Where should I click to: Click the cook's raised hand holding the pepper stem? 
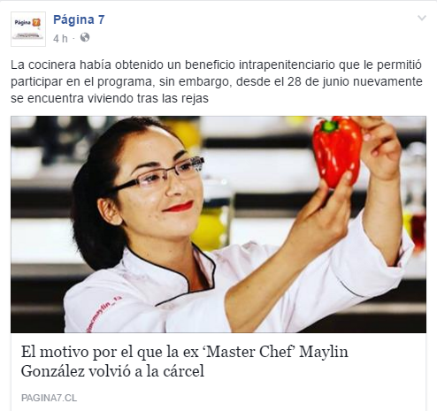tap(379, 146)
